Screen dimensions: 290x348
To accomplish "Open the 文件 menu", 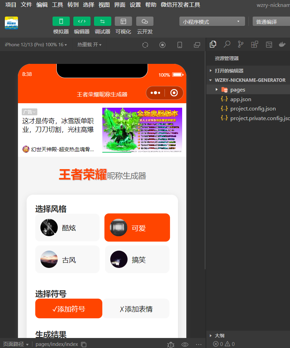I will pos(26,5).
